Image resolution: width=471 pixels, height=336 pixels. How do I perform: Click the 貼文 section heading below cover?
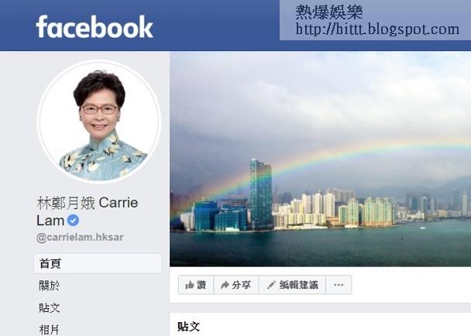(x=189, y=327)
